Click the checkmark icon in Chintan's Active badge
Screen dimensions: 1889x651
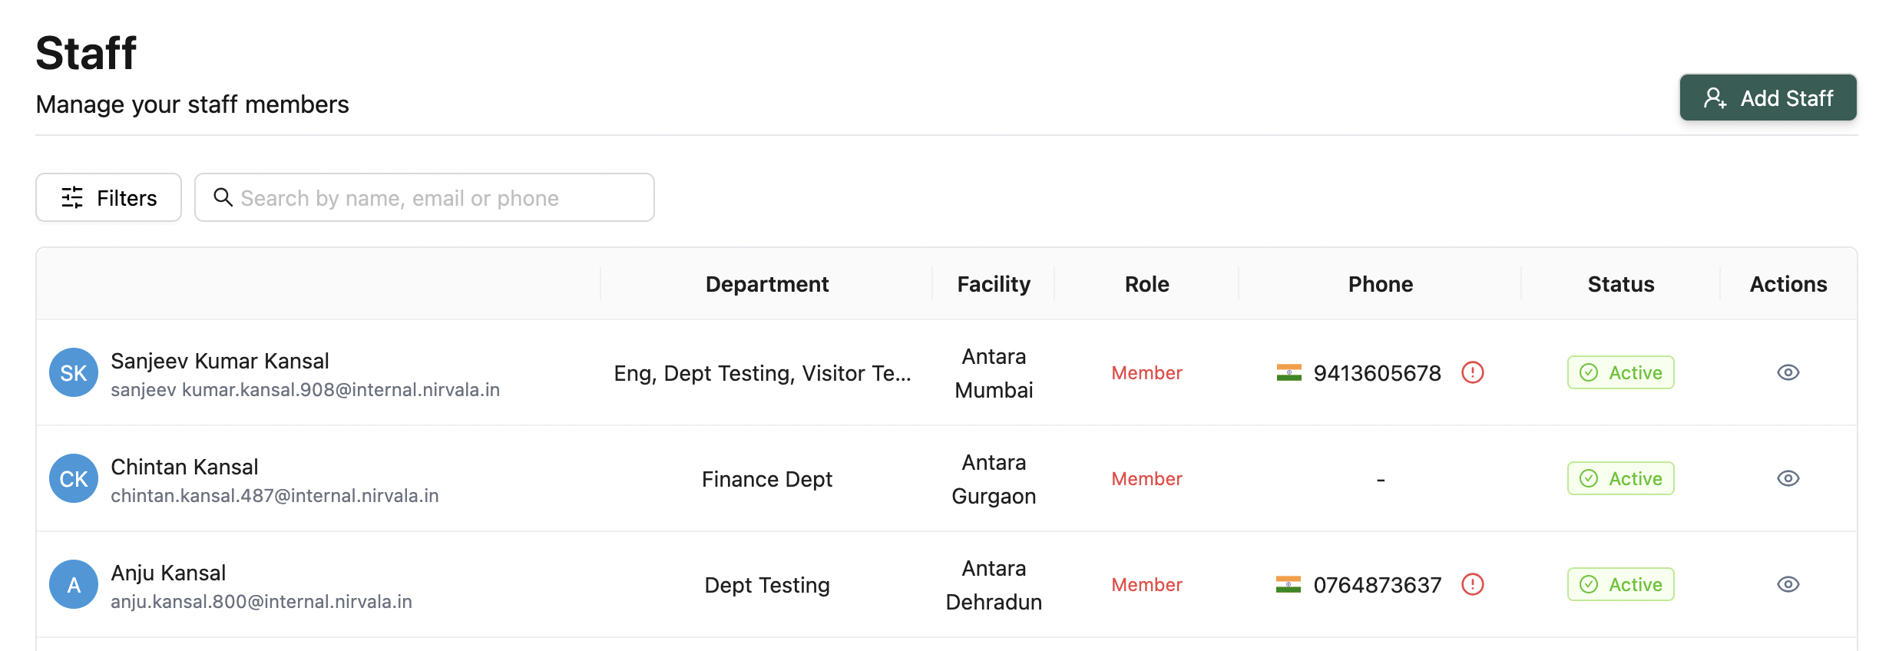pos(1589,478)
